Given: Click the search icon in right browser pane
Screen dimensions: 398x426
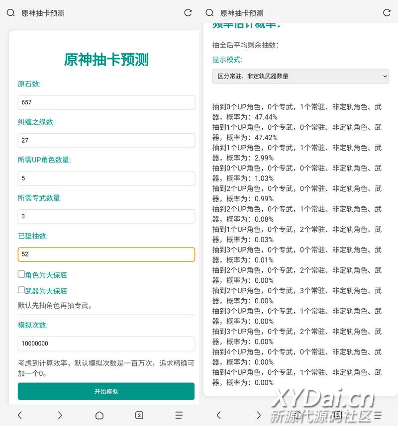Looking at the screenshot, I should 209,13.
